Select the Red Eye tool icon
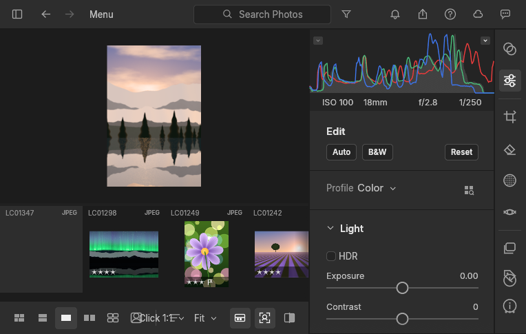This screenshot has height=334, width=526. 509,212
